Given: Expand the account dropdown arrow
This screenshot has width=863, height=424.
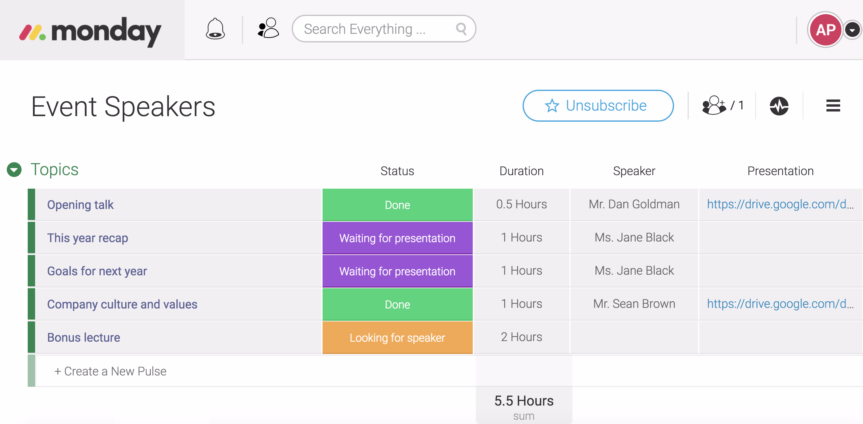Looking at the screenshot, I should [852, 30].
